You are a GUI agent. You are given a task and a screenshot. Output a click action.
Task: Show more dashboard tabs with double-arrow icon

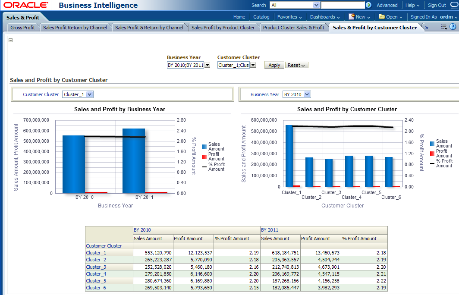[427, 28]
